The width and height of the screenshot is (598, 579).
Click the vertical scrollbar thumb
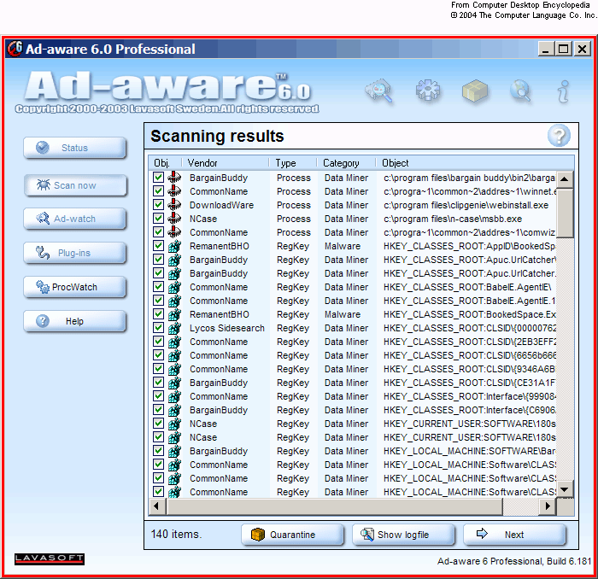click(x=565, y=213)
